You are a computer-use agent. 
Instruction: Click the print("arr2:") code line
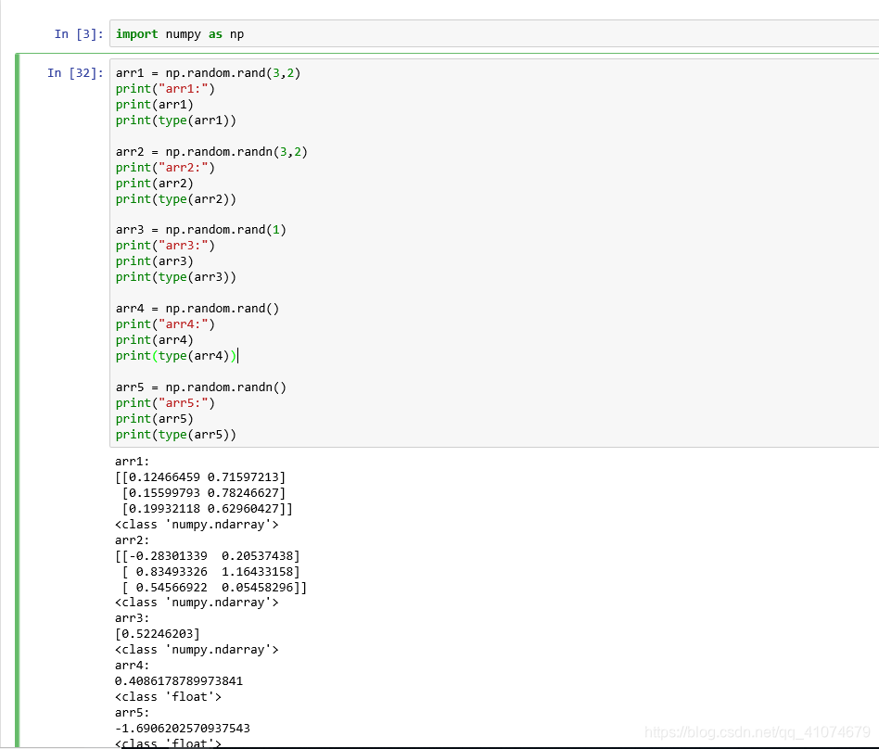165,168
